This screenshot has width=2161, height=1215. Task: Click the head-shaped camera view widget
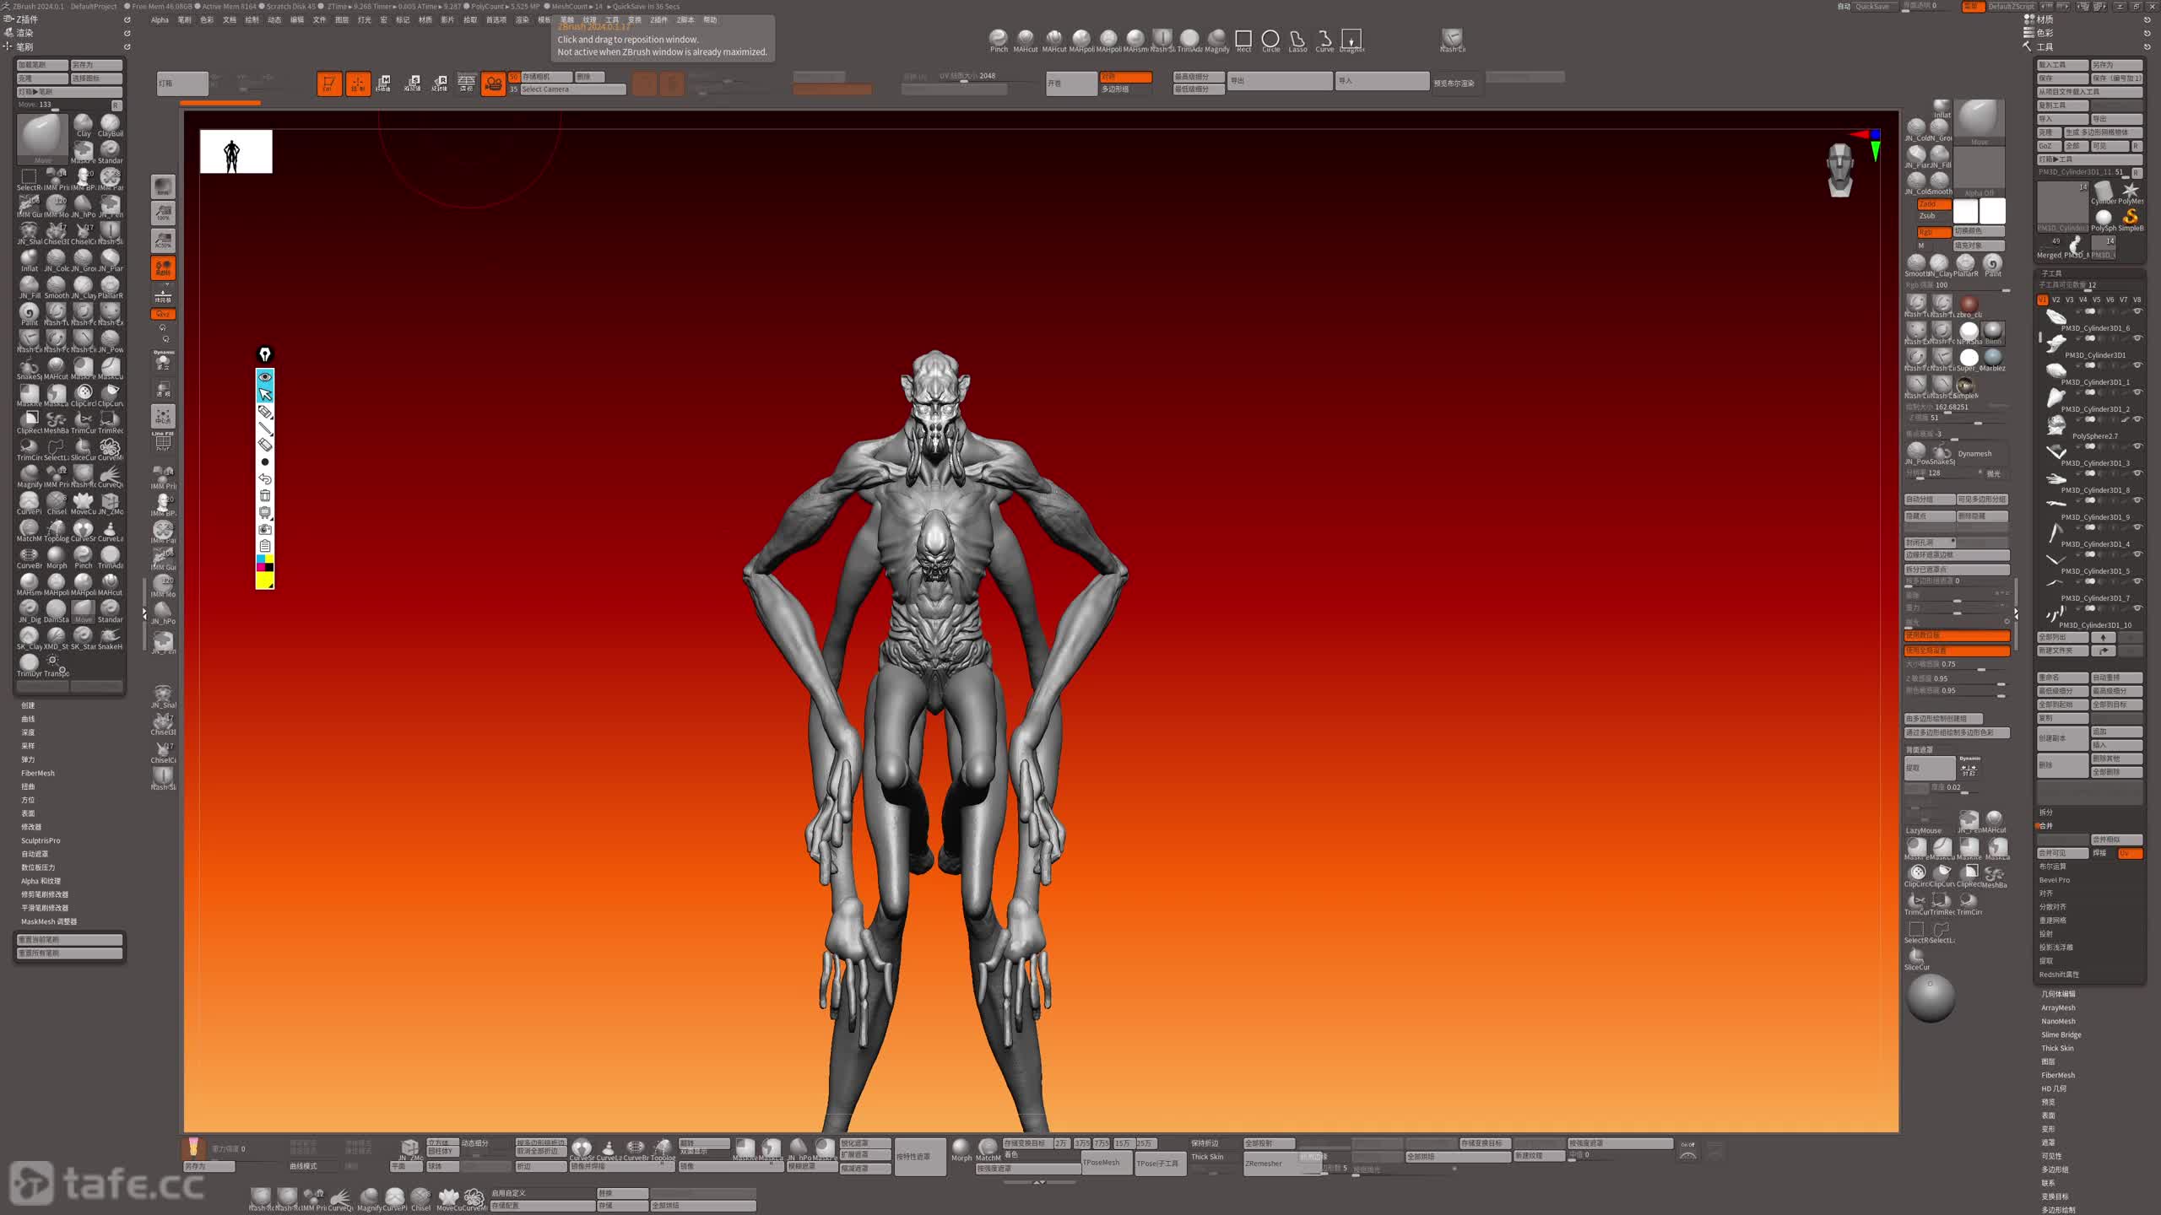[1839, 170]
